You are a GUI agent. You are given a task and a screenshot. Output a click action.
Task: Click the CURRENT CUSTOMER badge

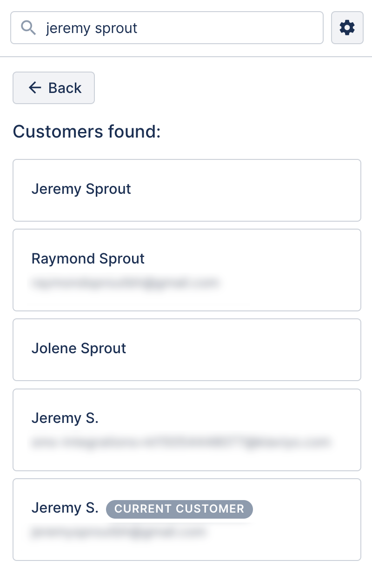[179, 509]
